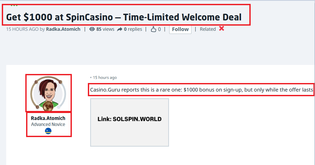
Task: Click the eye views icon
Action: click(92, 29)
